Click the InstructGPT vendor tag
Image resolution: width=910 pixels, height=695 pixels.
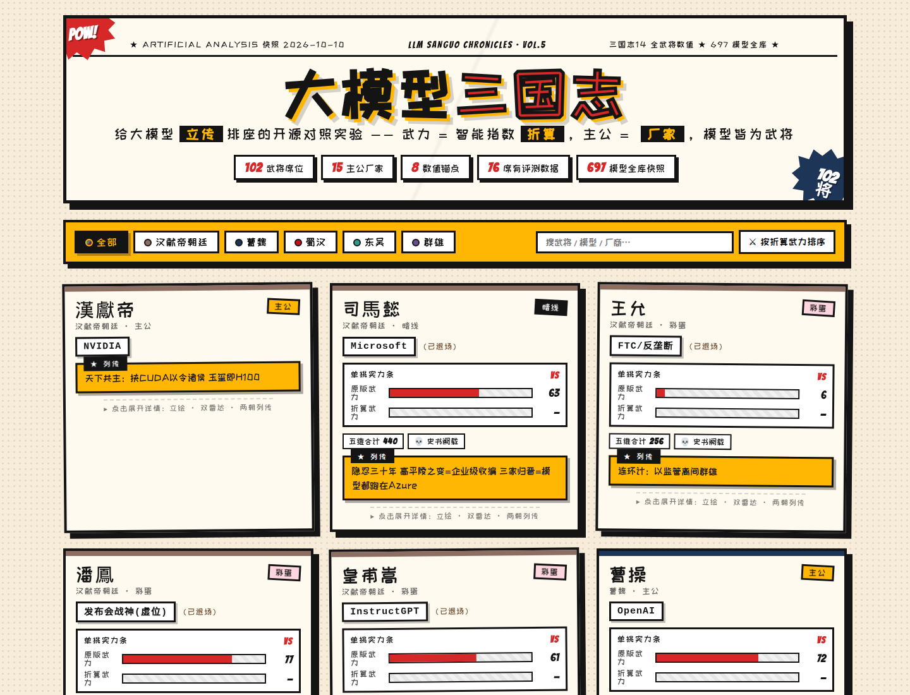385,612
